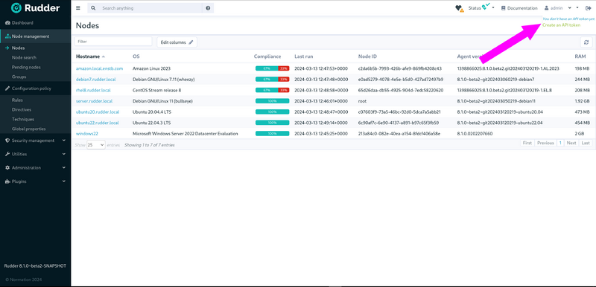Screen dimensions: 596x287
Task: Click the Utilities wrench icon
Action: [8, 154]
